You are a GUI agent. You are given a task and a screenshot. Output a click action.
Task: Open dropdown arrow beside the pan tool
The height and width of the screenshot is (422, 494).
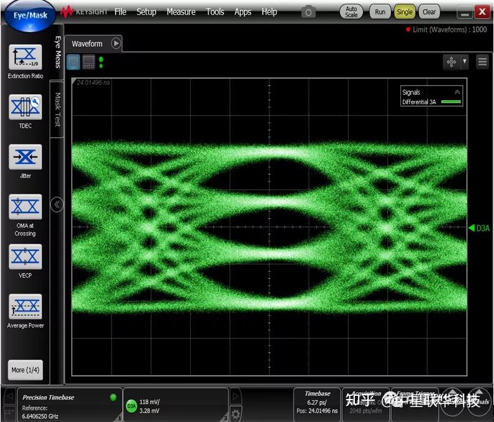tap(465, 62)
